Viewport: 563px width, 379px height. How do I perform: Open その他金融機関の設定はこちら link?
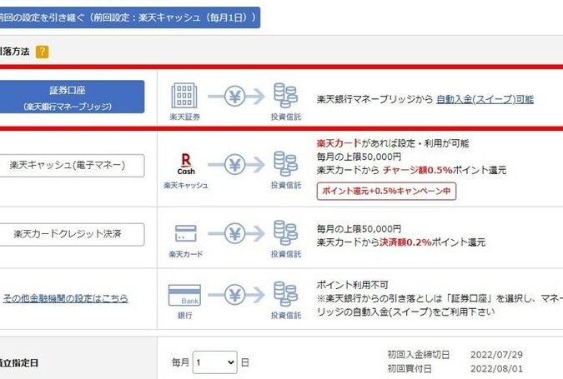65,298
